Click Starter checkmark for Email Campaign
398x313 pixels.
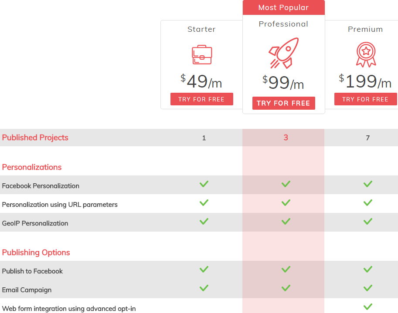(204, 288)
